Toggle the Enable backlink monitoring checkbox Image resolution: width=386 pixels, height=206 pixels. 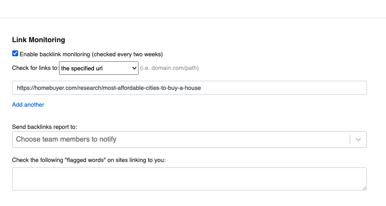click(x=15, y=54)
